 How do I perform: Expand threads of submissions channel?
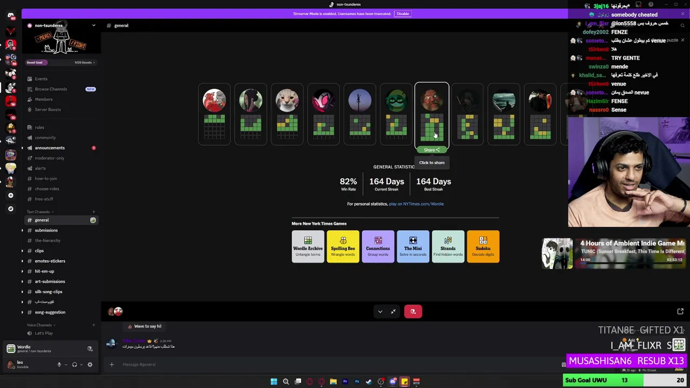[x=22, y=230]
